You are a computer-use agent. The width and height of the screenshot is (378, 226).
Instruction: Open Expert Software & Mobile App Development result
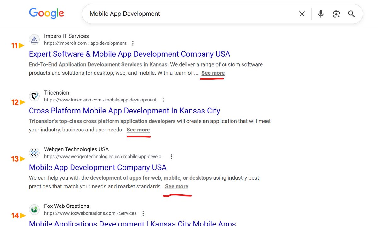[129, 54]
